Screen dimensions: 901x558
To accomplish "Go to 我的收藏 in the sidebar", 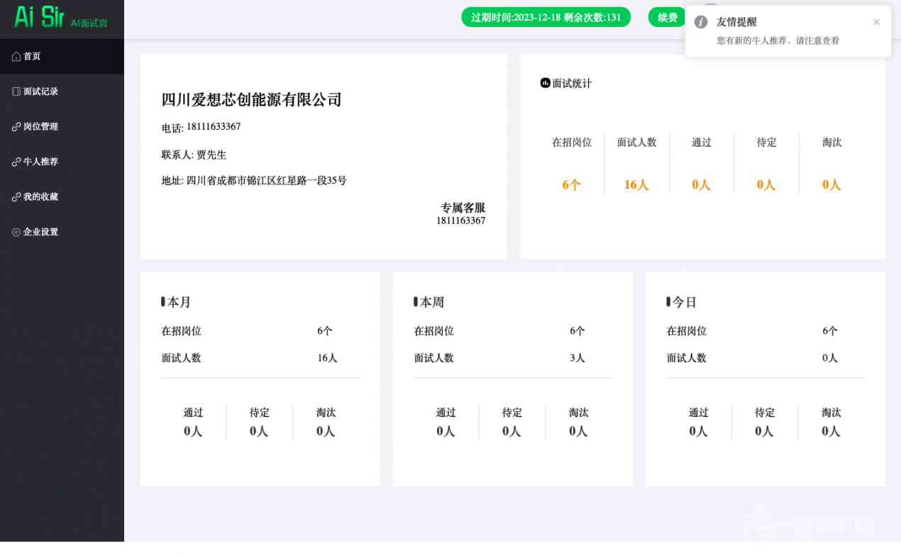I will pos(40,197).
